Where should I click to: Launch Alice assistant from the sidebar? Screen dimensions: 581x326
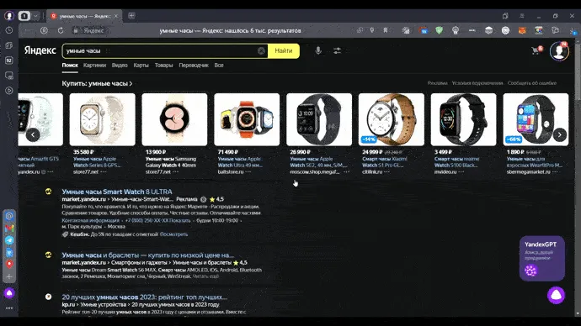[9, 293]
